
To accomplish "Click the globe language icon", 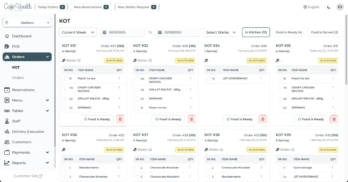I will pyautogui.click(x=305, y=7).
